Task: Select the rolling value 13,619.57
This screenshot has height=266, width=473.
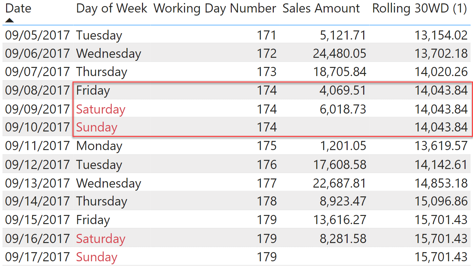Action: click(441, 146)
